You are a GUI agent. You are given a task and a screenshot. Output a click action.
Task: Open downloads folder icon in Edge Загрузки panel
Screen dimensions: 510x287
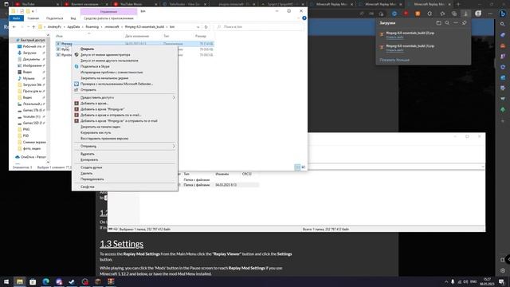(x=438, y=23)
